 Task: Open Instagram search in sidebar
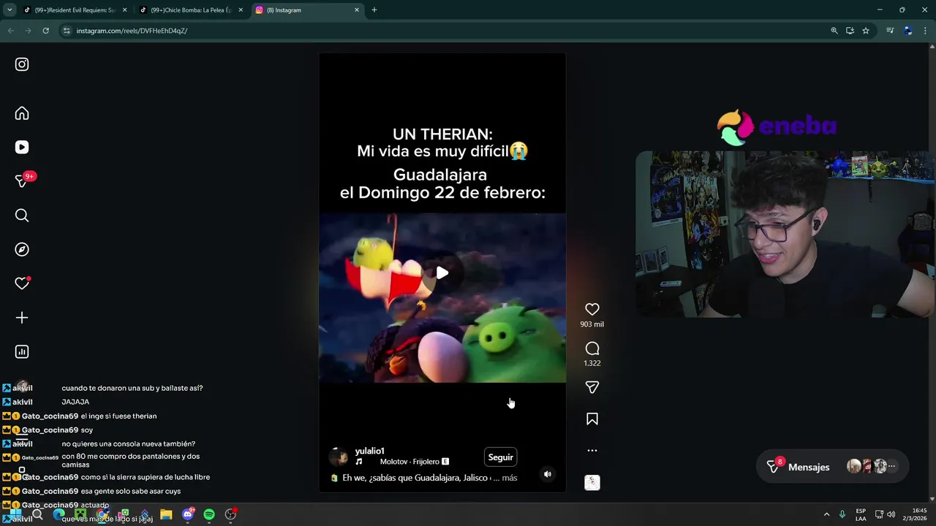[22, 216]
